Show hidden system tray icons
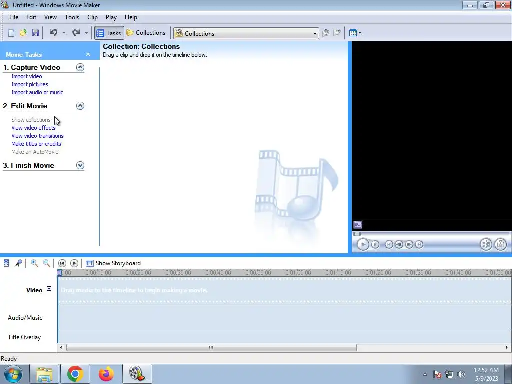This screenshot has width=512, height=384. coord(425,374)
